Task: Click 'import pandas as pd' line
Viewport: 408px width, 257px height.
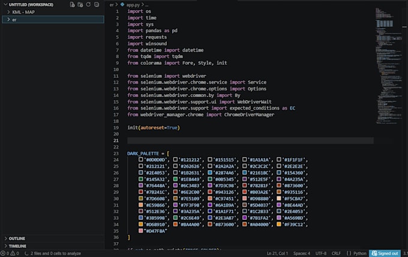Action: pos(152,31)
